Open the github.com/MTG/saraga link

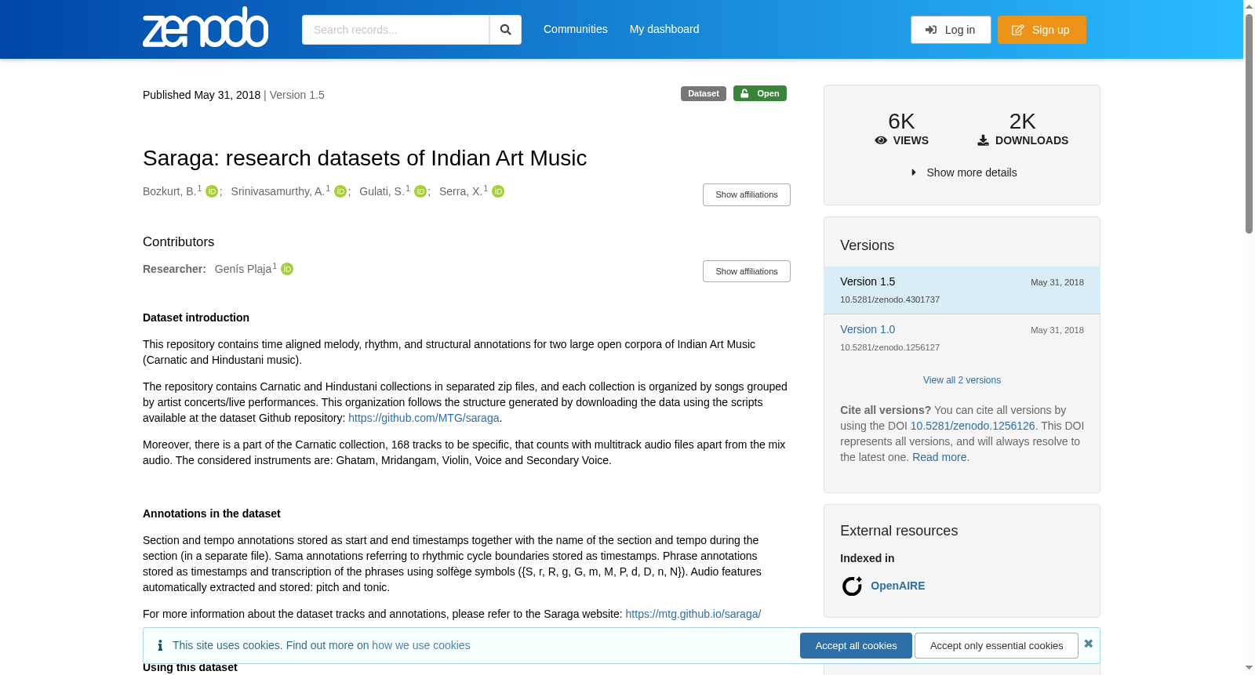coord(424,418)
